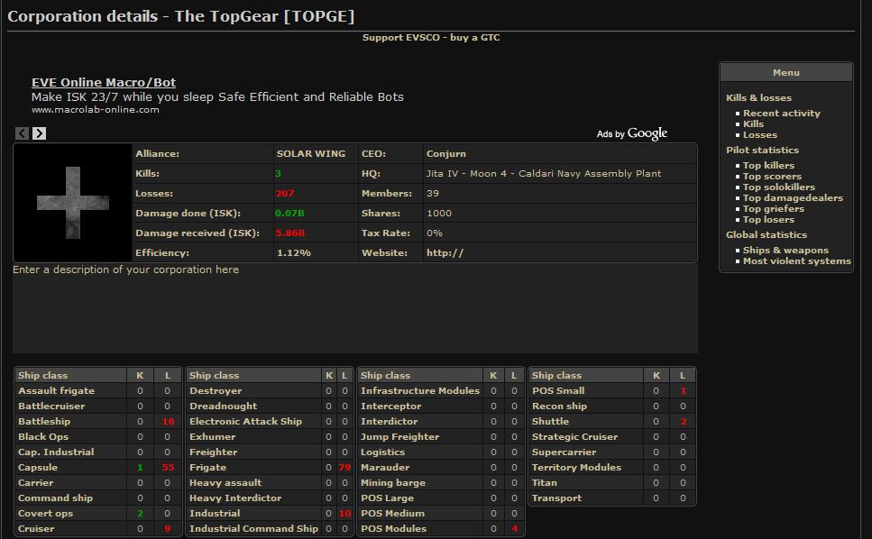Viewport: 872px width, 539px height.
Task: Open the Losses menu link
Action: click(759, 134)
